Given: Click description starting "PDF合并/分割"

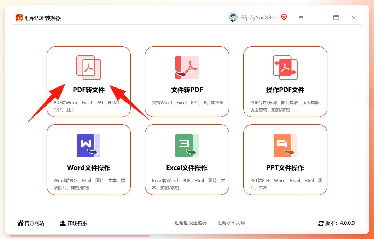Looking at the screenshot, I should point(286,106).
